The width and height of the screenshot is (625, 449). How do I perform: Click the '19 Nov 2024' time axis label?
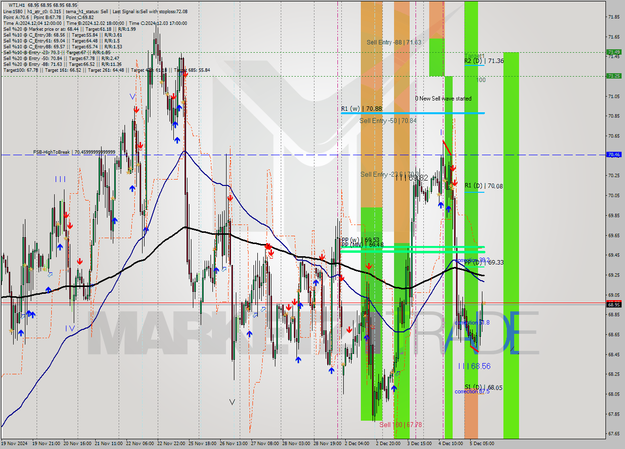[x=15, y=444]
